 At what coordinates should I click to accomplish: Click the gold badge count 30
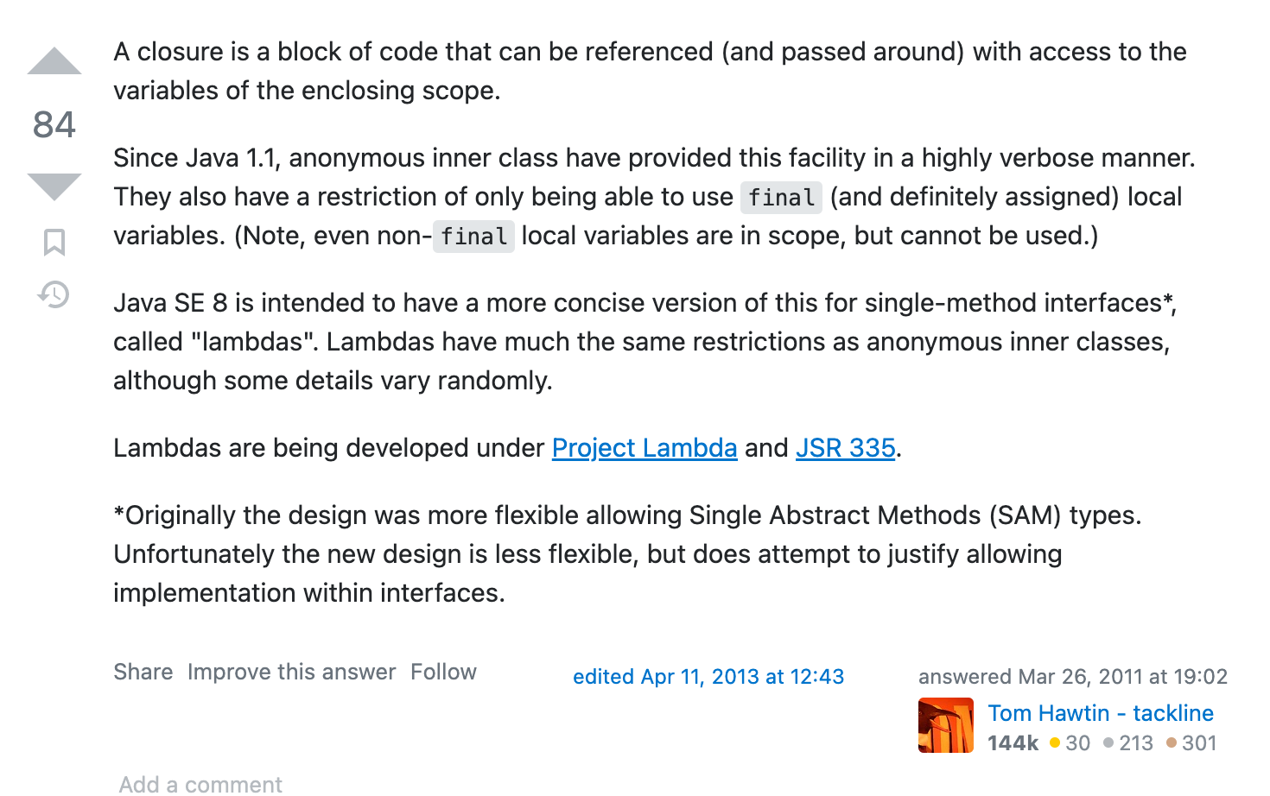(1070, 742)
